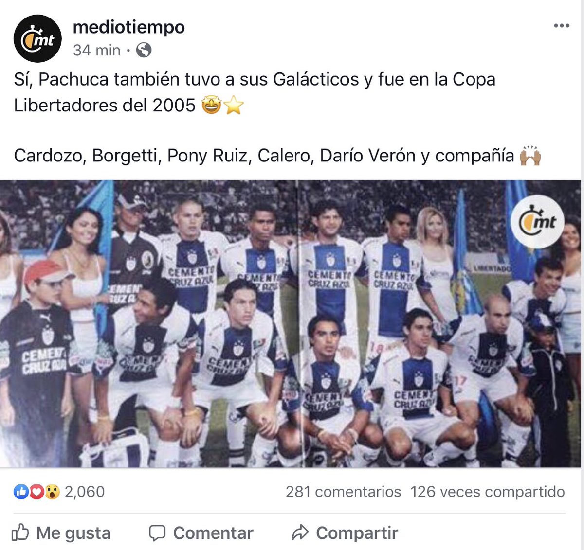Click the mt watermark logo on photo

coord(538,222)
